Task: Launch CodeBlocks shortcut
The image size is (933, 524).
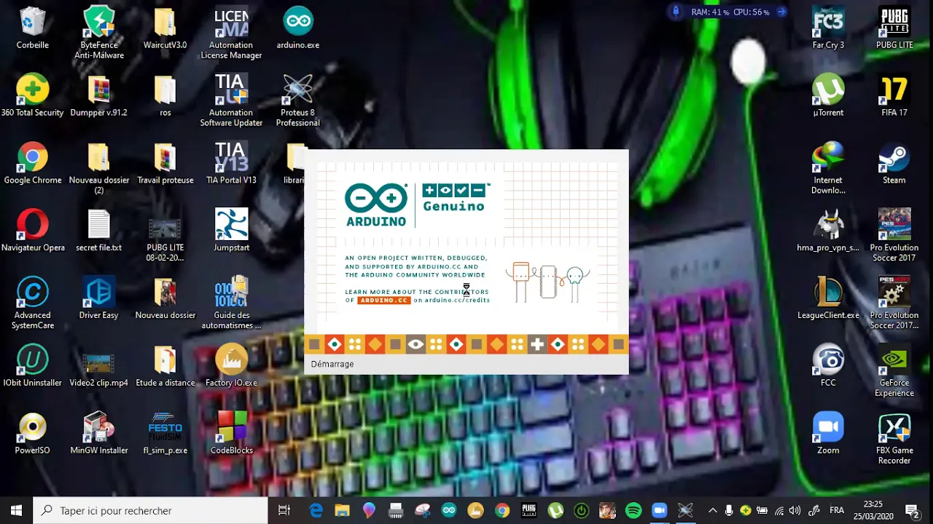Action: (231, 434)
